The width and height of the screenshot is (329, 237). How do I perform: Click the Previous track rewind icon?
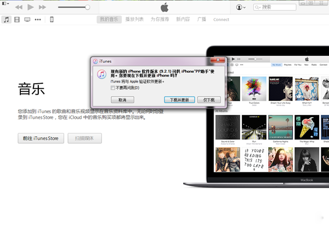pos(19,7)
